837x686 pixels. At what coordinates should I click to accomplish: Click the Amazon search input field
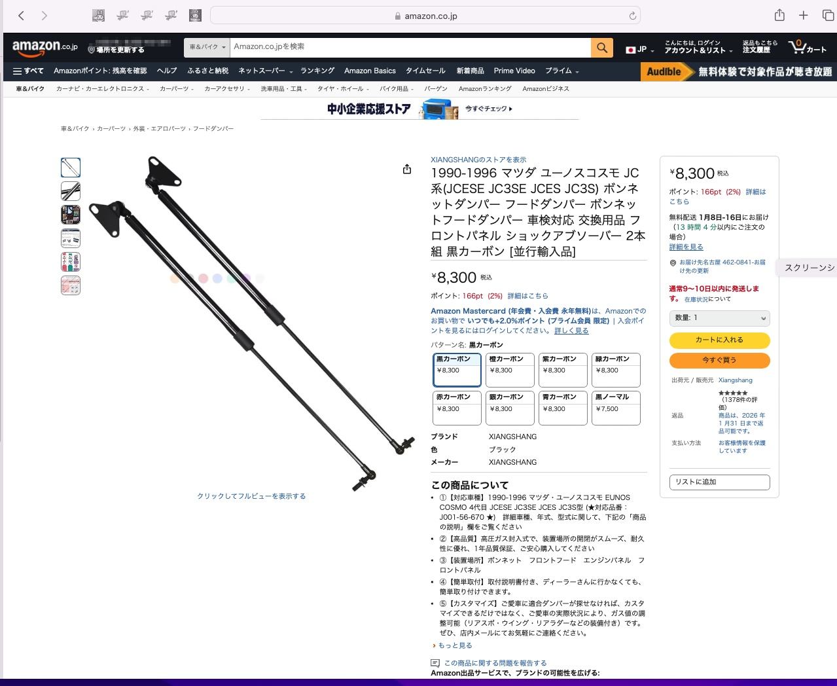click(410, 47)
